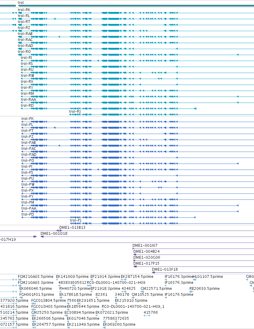
Task: Select the trol-PU protein label
Action: (x=27, y=179)
